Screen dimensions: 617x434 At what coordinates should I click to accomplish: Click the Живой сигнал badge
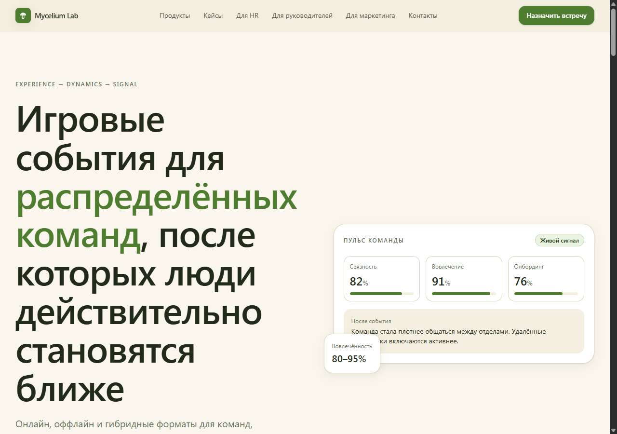coord(559,240)
